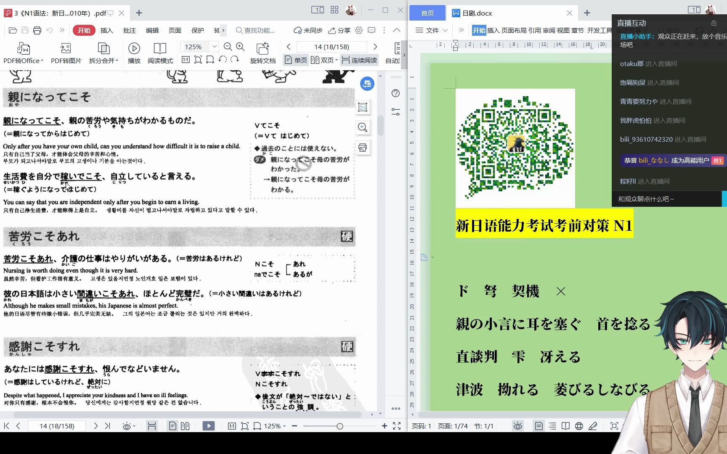Image resolution: width=727 pixels, height=454 pixels.
Task: Open the feedback comment icon
Action: tap(371, 30)
